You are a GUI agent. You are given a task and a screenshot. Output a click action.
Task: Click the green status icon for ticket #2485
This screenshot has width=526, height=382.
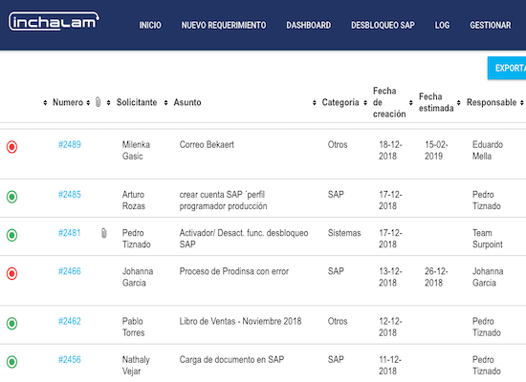pos(11,197)
